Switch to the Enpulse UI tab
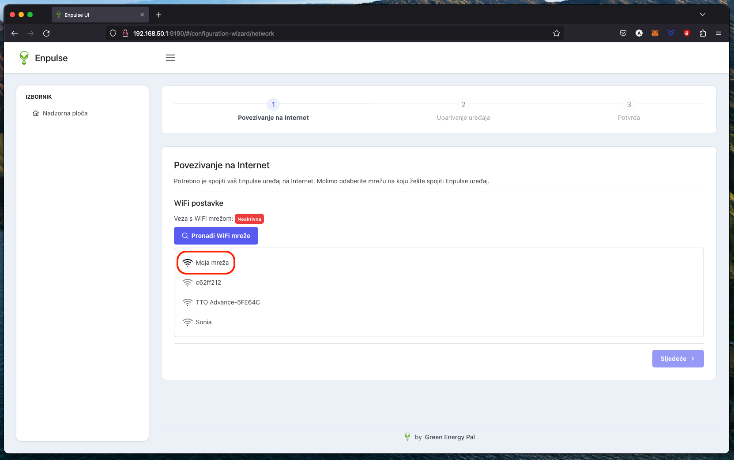The width and height of the screenshot is (734, 460). 93,15
